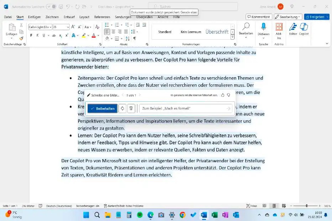Image resolution: width=332 pixels, height=221 pixels.
Task: Click the regenerate icon in Copilot popup
Action: coord(122,108)
